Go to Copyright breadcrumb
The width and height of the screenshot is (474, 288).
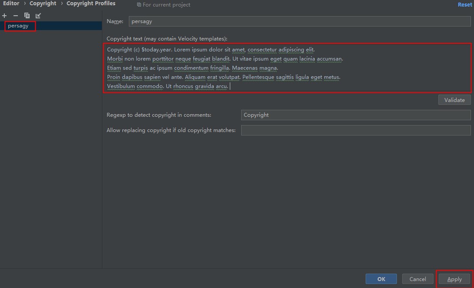(x=43, y=3)
